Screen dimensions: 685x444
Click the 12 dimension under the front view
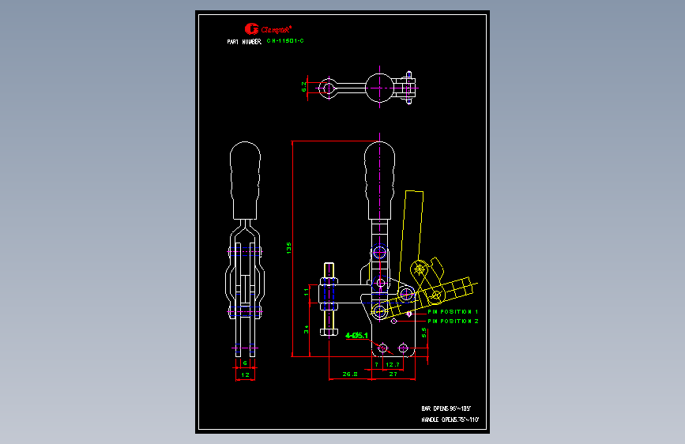(x=245, y=375)
